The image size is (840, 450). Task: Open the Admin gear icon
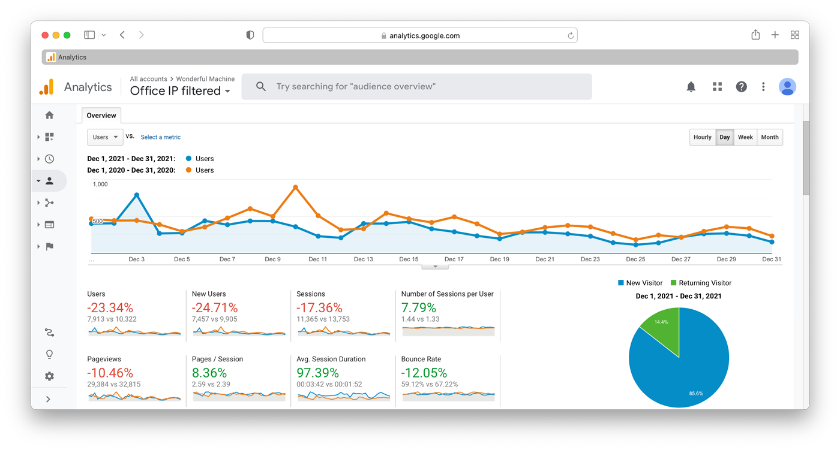49,376
